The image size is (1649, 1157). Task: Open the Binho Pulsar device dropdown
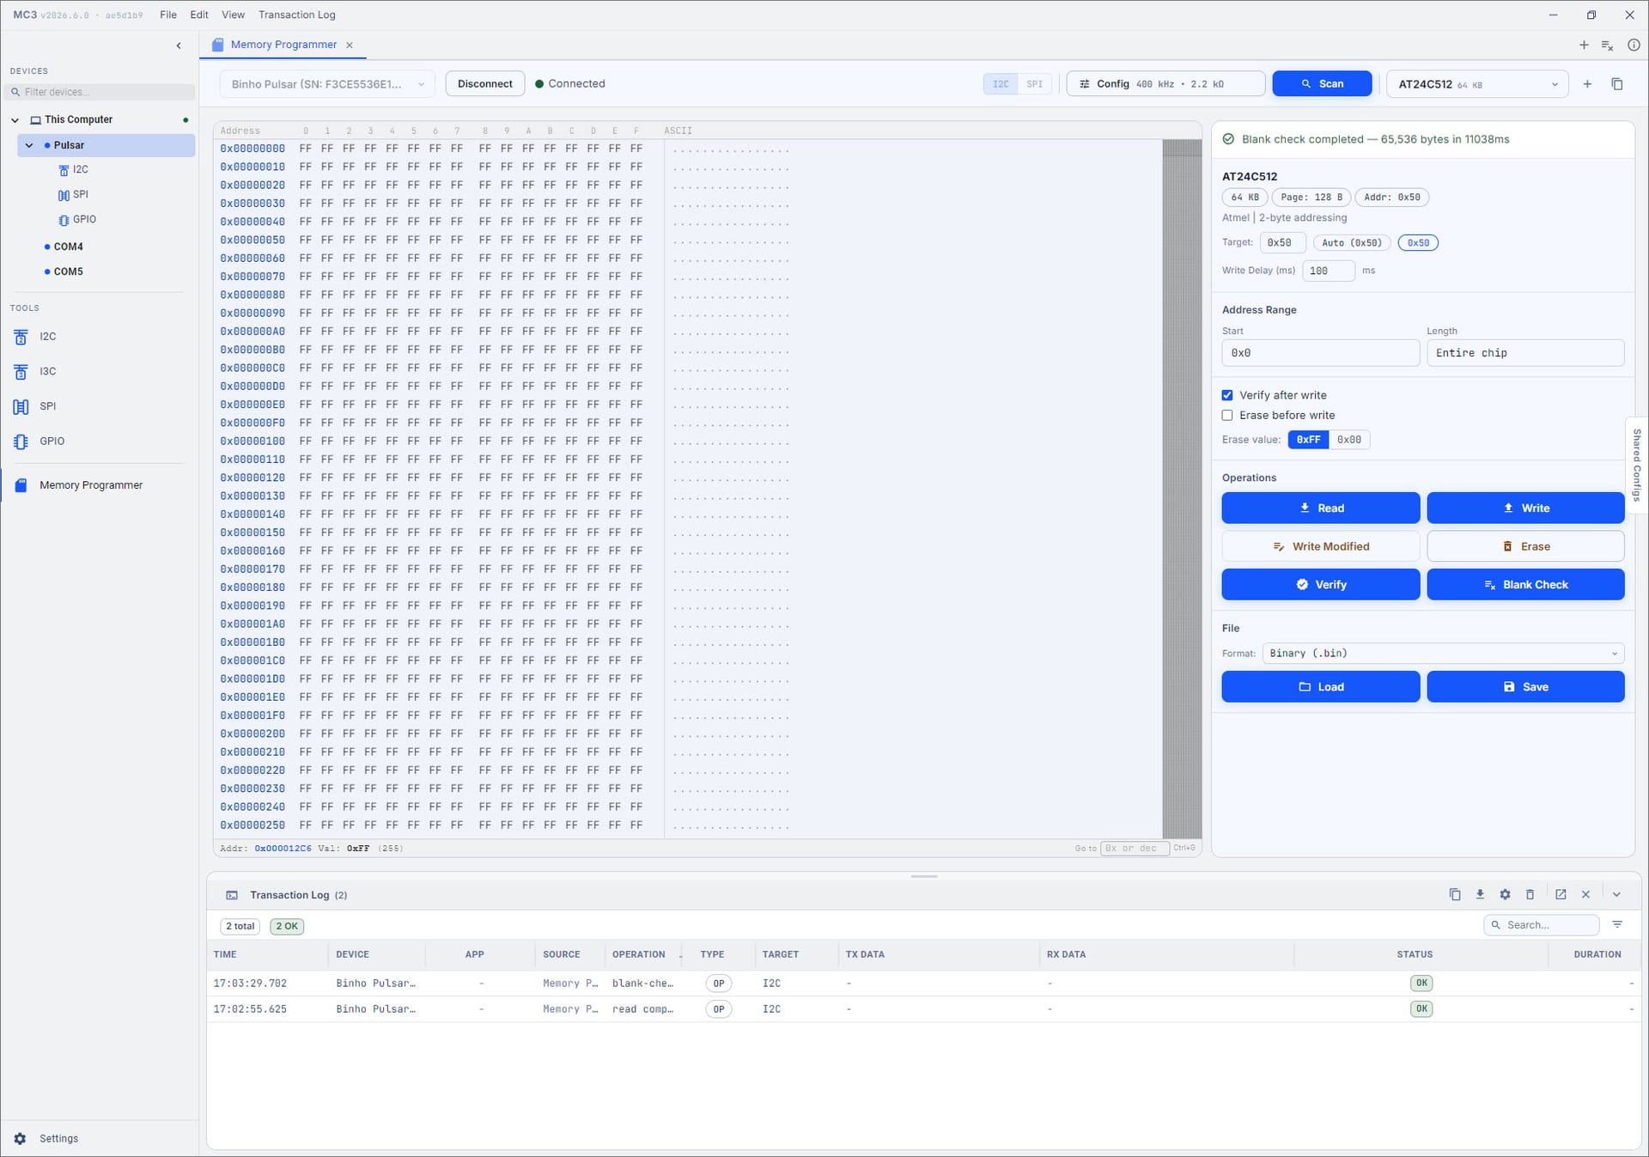tap(327, 83)
